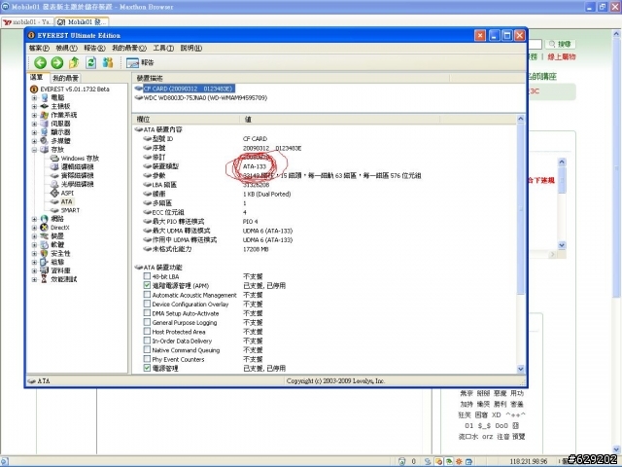The width and height of the screenshot is (622, 467).
Task: Expand the Computer tree node
Action: (35, 97)
